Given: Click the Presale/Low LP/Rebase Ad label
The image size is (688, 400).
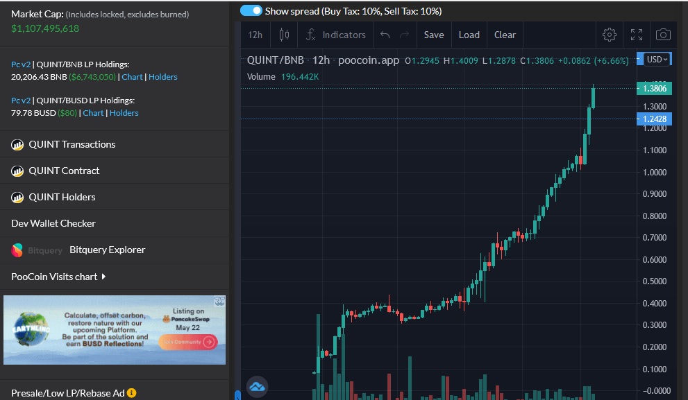Looking at the screenshot, I should 68,393.
